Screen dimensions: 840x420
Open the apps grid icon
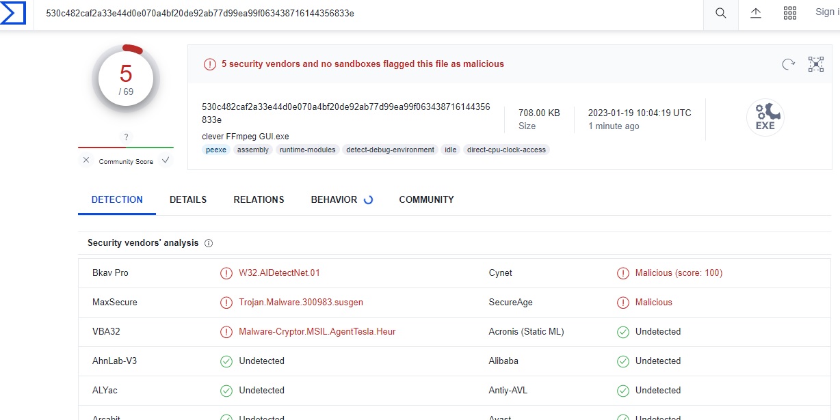790,13
